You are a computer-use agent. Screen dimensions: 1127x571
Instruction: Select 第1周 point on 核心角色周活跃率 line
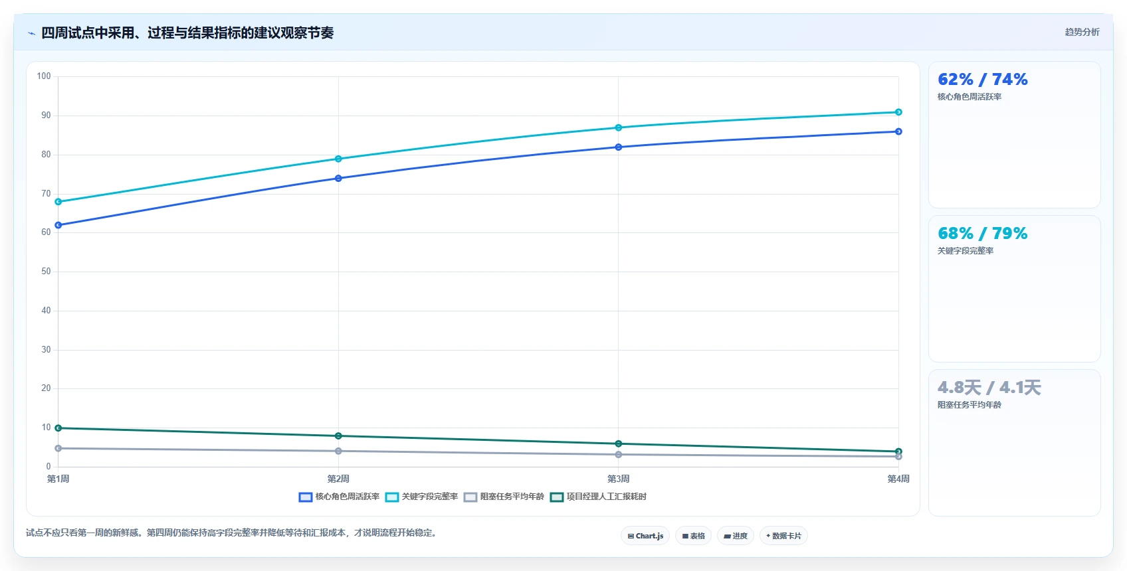click(58, 225)
